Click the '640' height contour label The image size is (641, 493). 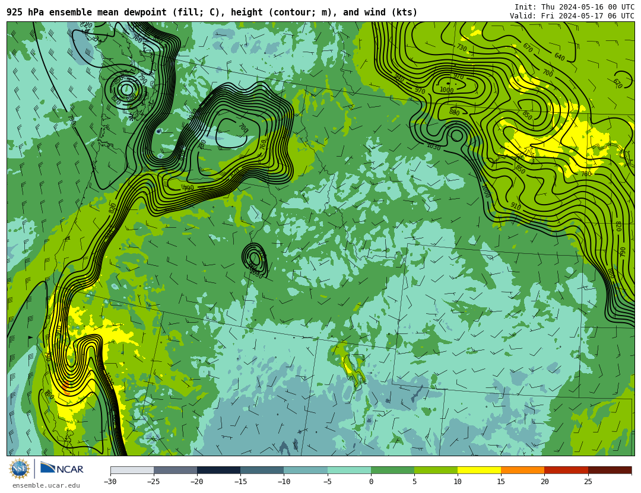560,57
